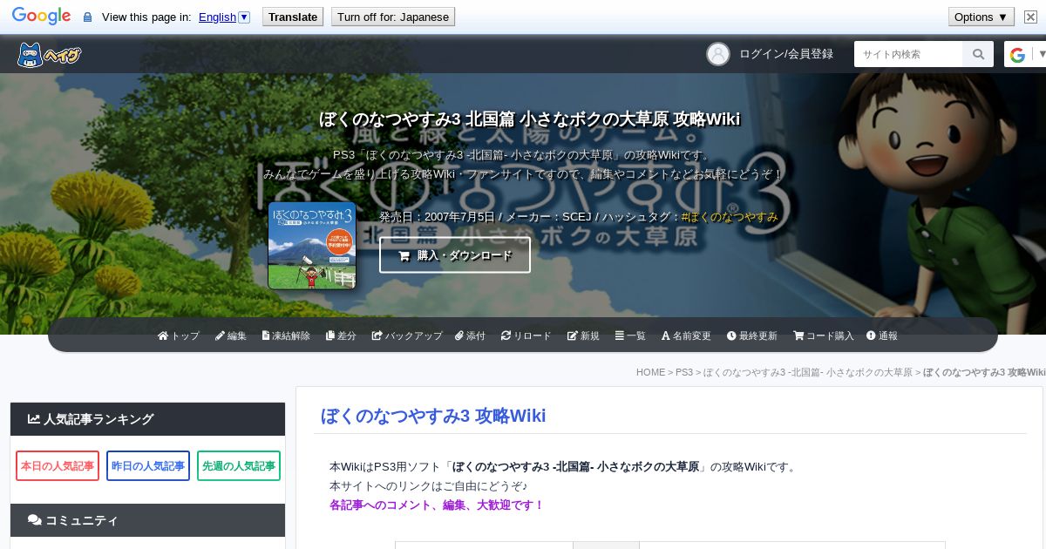
Task: Select the English language link
Action: pyautogui.click(x=217, y=17)
